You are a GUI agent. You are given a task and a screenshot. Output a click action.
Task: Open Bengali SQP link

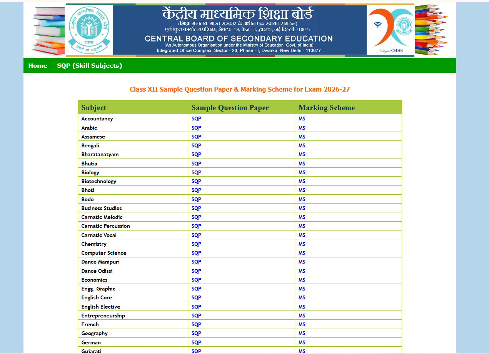click(197, 145)
